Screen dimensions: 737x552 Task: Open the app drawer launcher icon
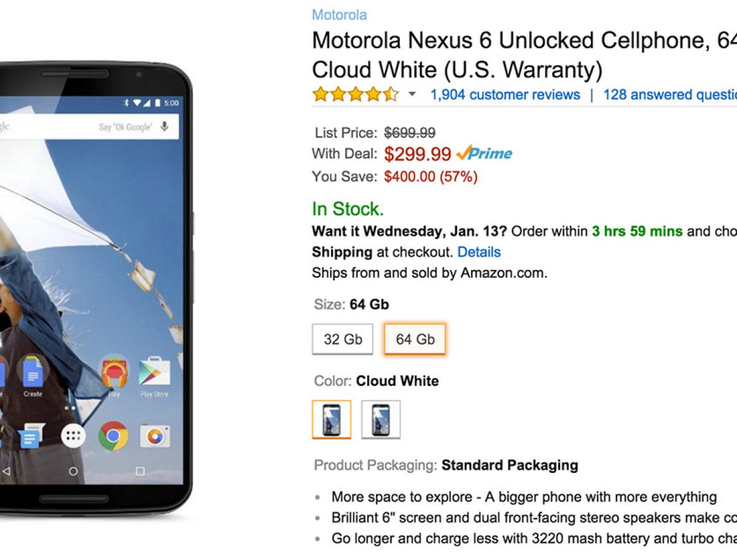tap(73, 435)
